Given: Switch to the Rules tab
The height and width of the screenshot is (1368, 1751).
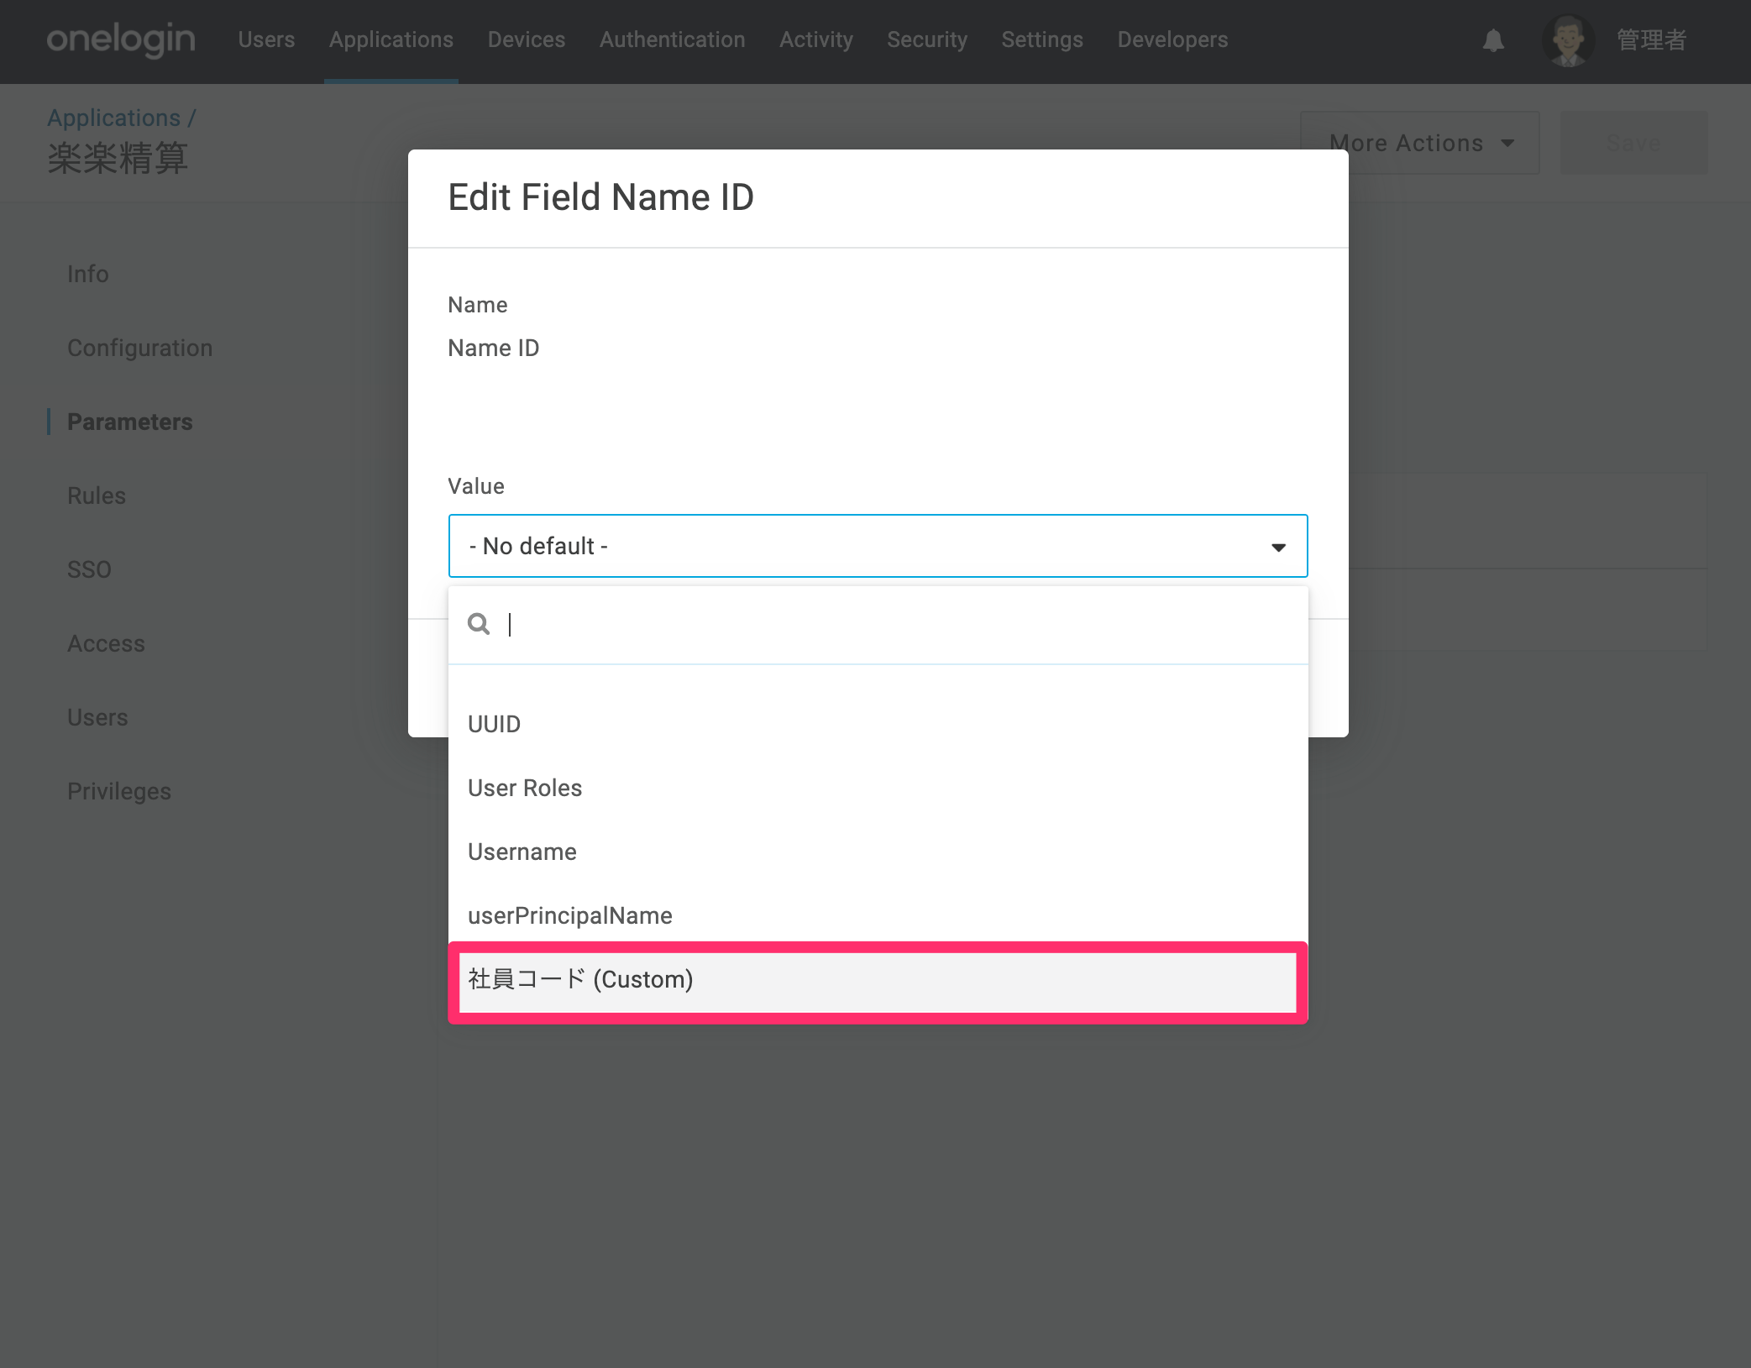Looking at the screenshot, I should (x=97, y=495).
